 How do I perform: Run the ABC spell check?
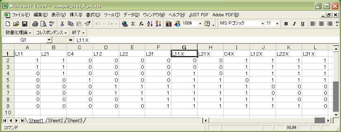(x=52, y=24)
